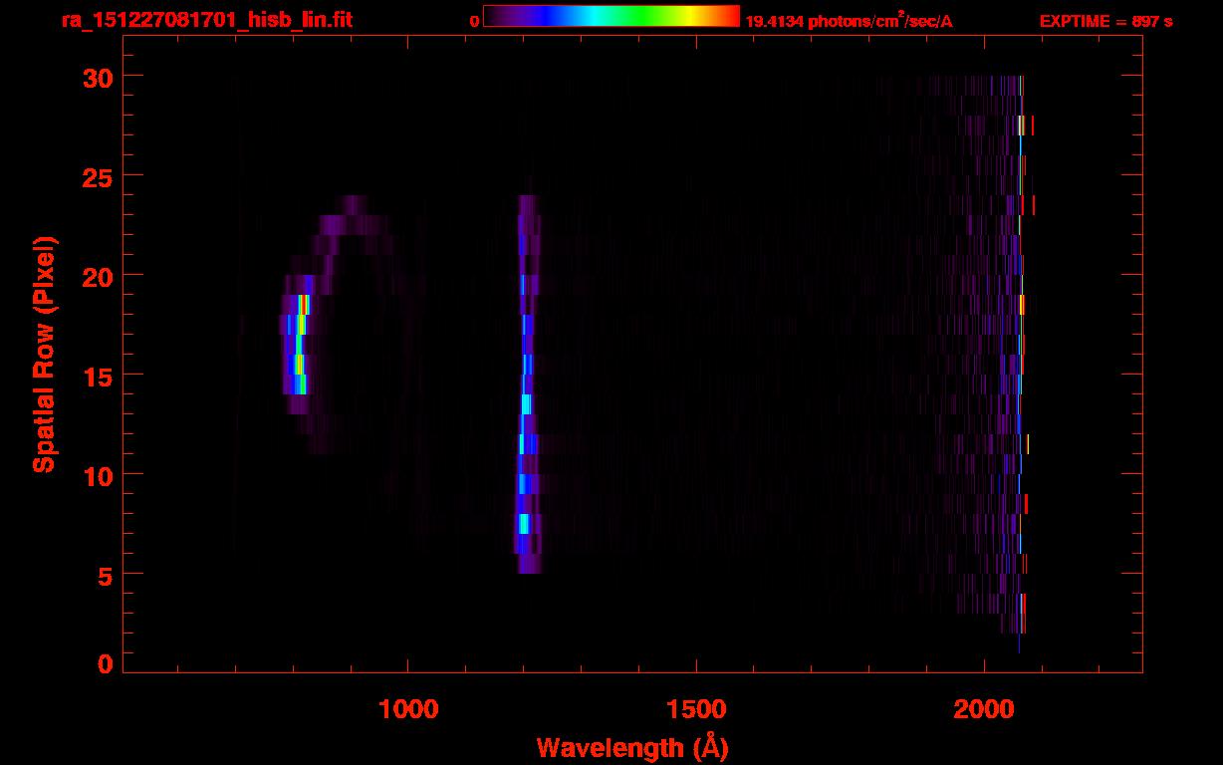Image resolution: width=1223 pixels, height=765 pixels.
Task: Click the 1500 wavelength tick label
Action: 695,709
